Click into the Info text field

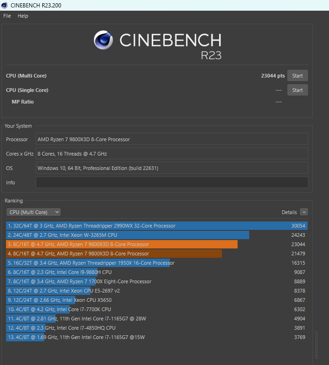tap(172, 182)
